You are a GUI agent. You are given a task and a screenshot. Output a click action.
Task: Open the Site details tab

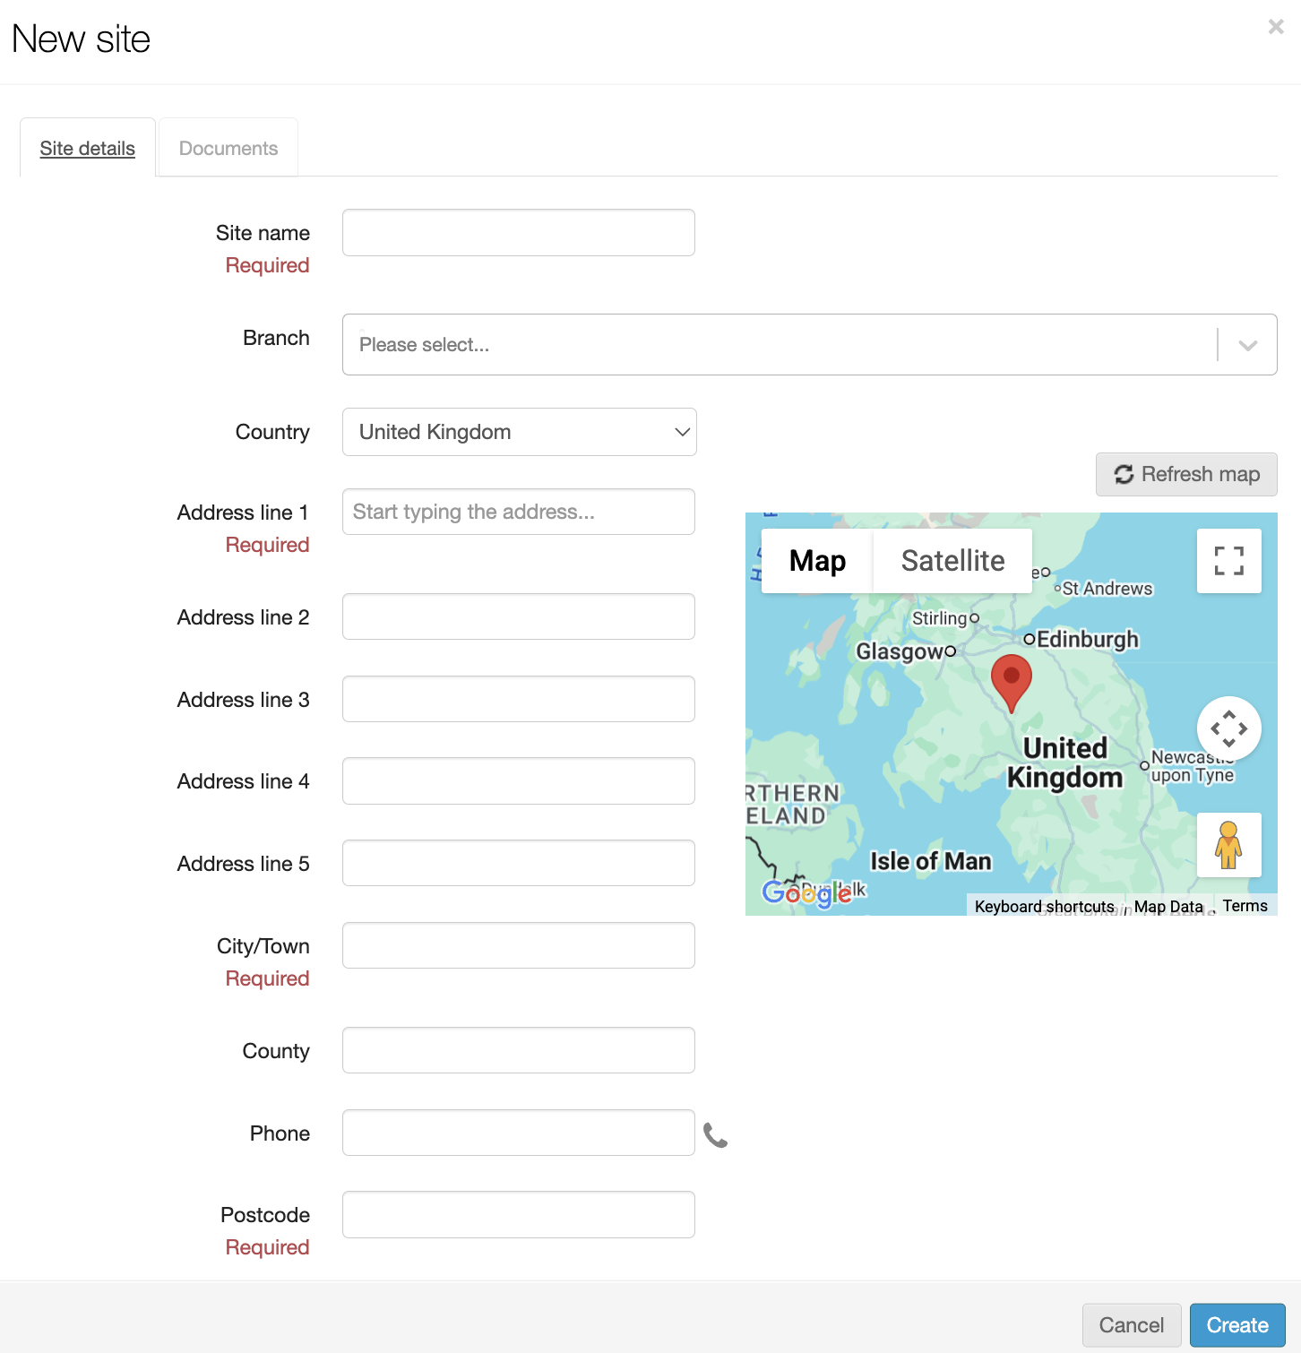pyautogui.click(x=88, y=149)
